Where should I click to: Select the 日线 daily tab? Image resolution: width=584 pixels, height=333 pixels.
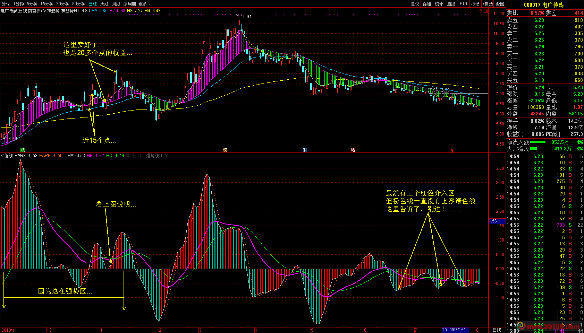click(x=93, y=4)
